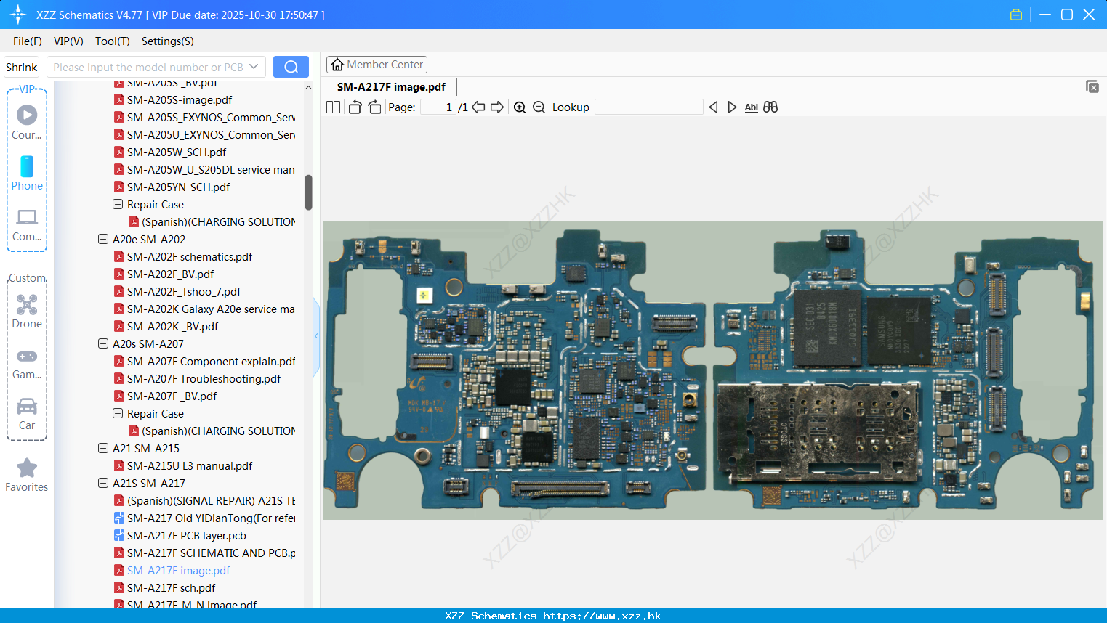
Task: Select the SM-A217F image.pdf tab
Action: tap(391, 87)
